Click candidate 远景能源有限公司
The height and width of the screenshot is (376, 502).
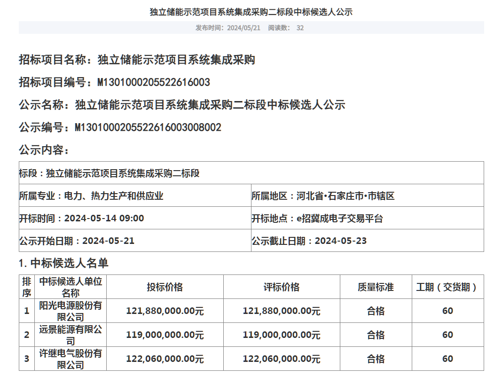(71, 335)
